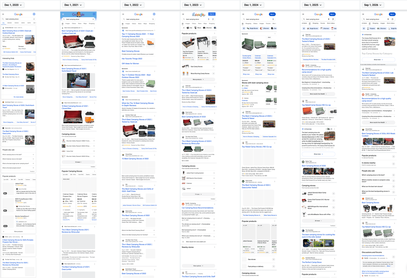This screenshot has height=278, width=407.
Task: Select News tab in the 2021 page
Action: [x=80, y=24]
